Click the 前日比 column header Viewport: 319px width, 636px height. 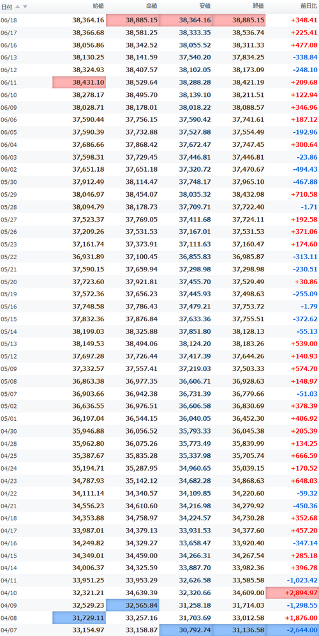click(309, 6)
